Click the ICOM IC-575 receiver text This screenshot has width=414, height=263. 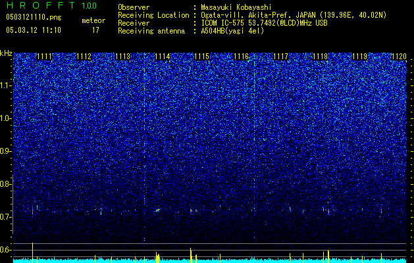[x=264, y=23]
